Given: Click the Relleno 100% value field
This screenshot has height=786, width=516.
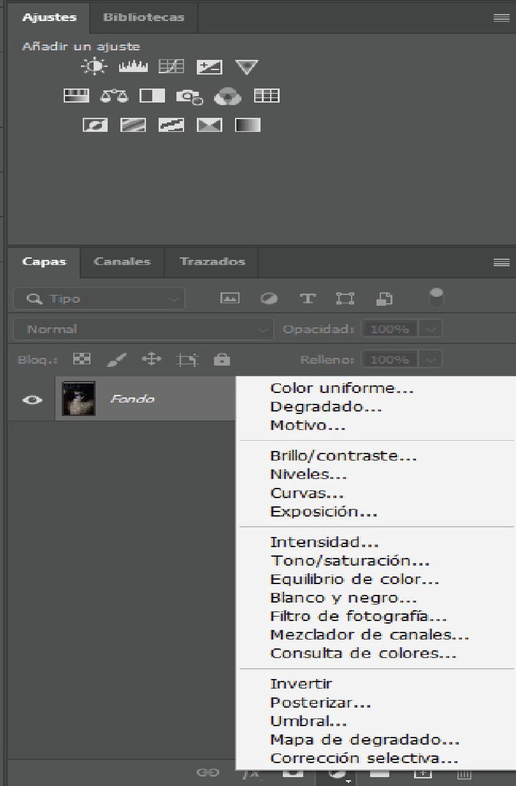Looking at the screenshot, I should coord(389,360).
